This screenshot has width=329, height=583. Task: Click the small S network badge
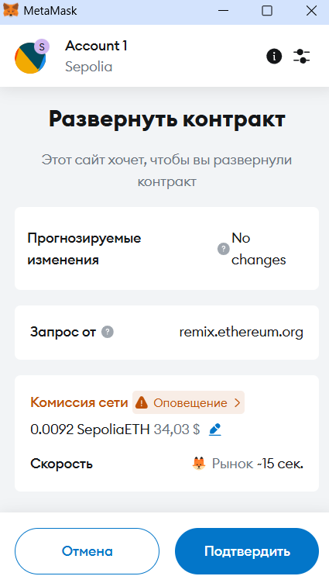coord(42,47)
